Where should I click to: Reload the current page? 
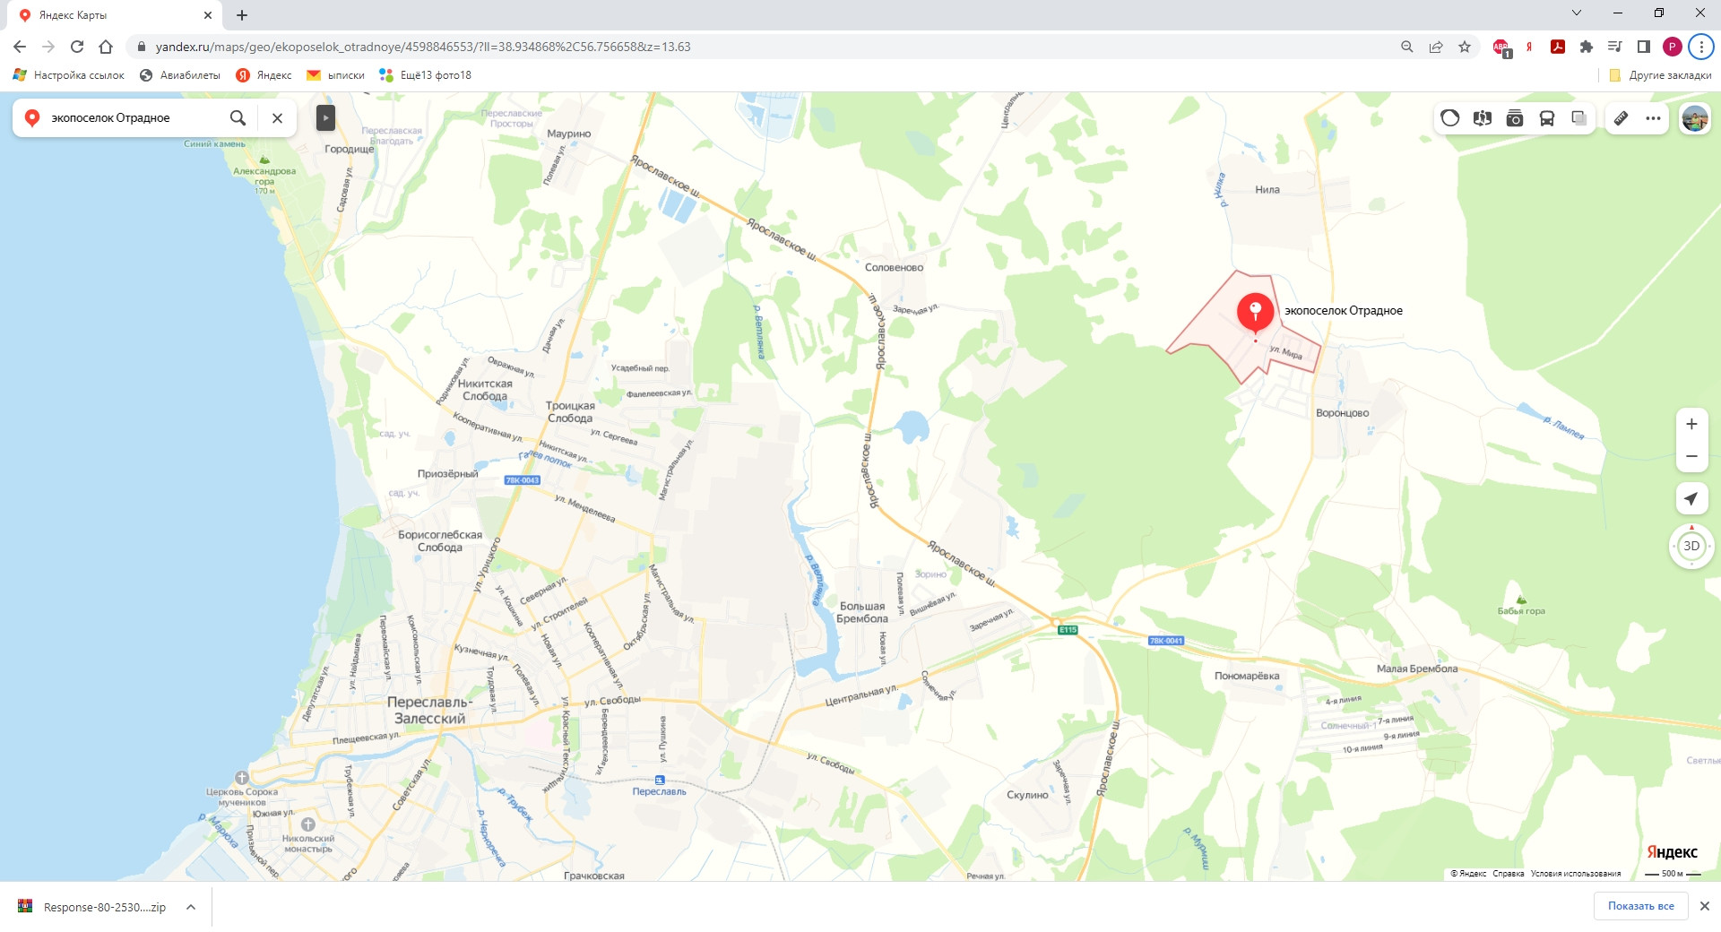pyautogui.click(x=77, y=47)
